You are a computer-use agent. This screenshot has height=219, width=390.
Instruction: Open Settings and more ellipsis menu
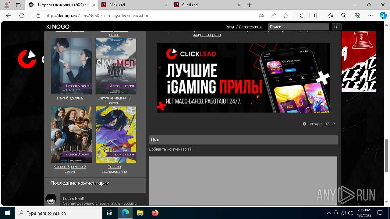[x=370, y=16]
